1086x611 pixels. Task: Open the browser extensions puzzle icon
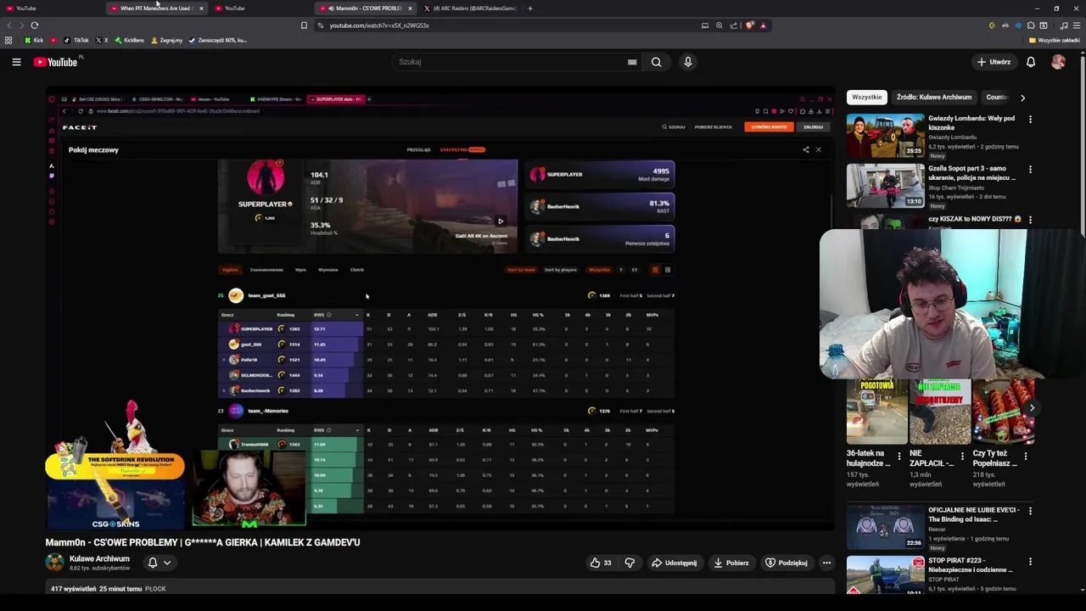(1031, 25)
